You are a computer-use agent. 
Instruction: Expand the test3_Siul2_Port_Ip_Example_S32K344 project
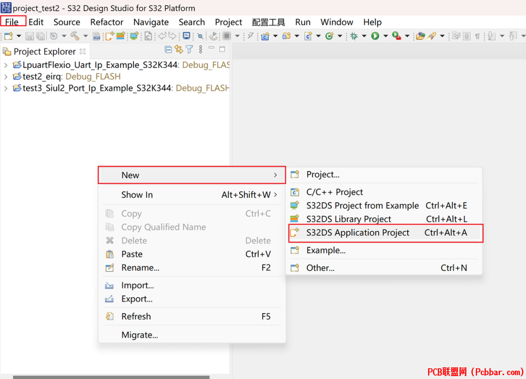pos(6,89)
